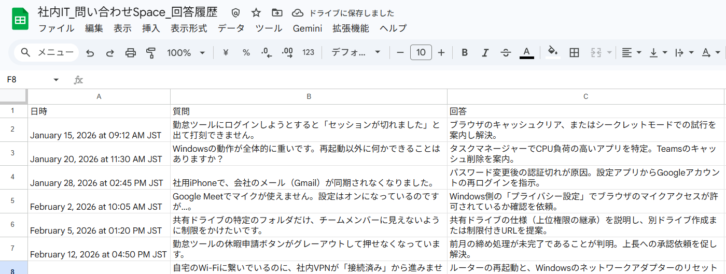Move document using the folder icon
726x274 pixels.
(x=277, y=13)
